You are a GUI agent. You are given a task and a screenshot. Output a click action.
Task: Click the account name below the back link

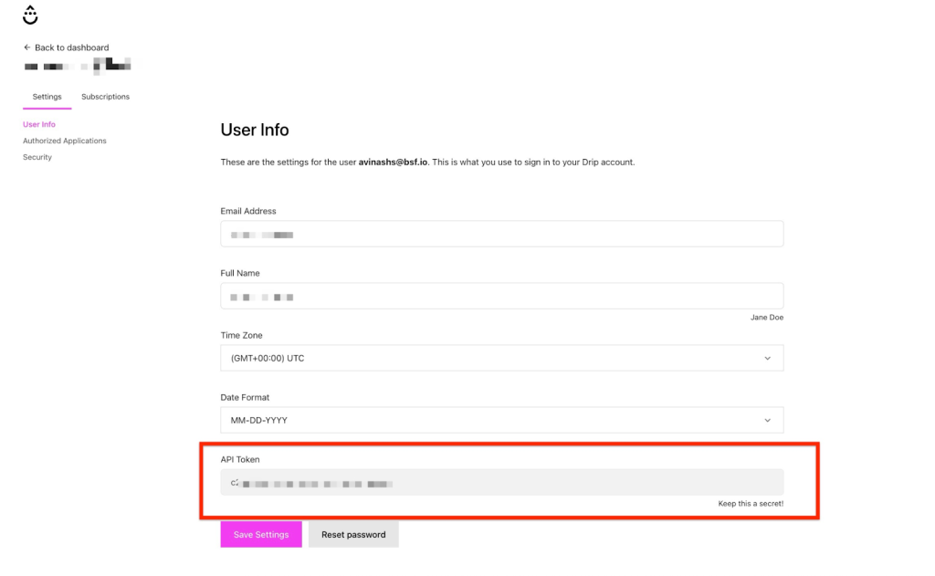tap(78, 66)
